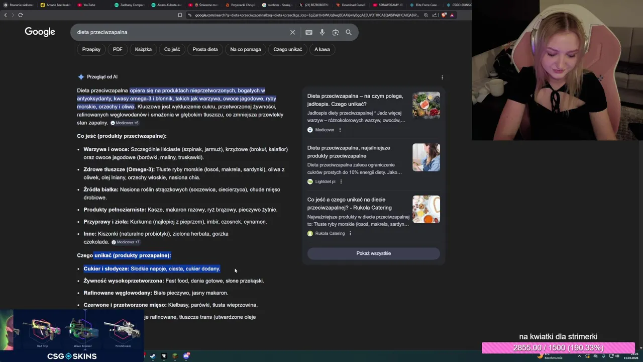Image resolution: width=643 pixels, height=362 pixels.
Task: Select the Na co pomaga filter chip
Action: tap(246, 49)
